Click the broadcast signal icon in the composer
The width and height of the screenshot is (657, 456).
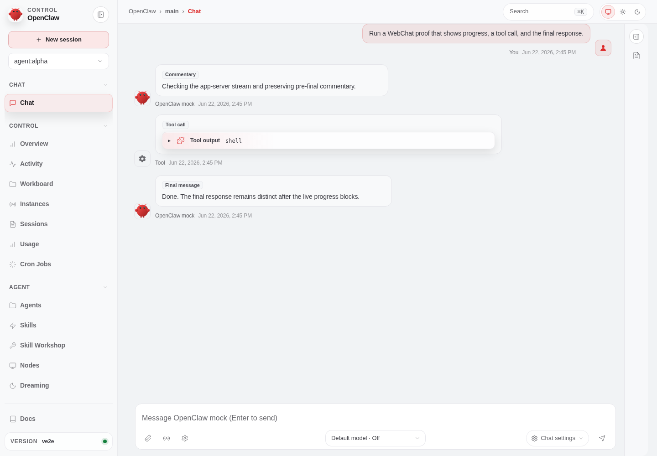coord(167,438)
